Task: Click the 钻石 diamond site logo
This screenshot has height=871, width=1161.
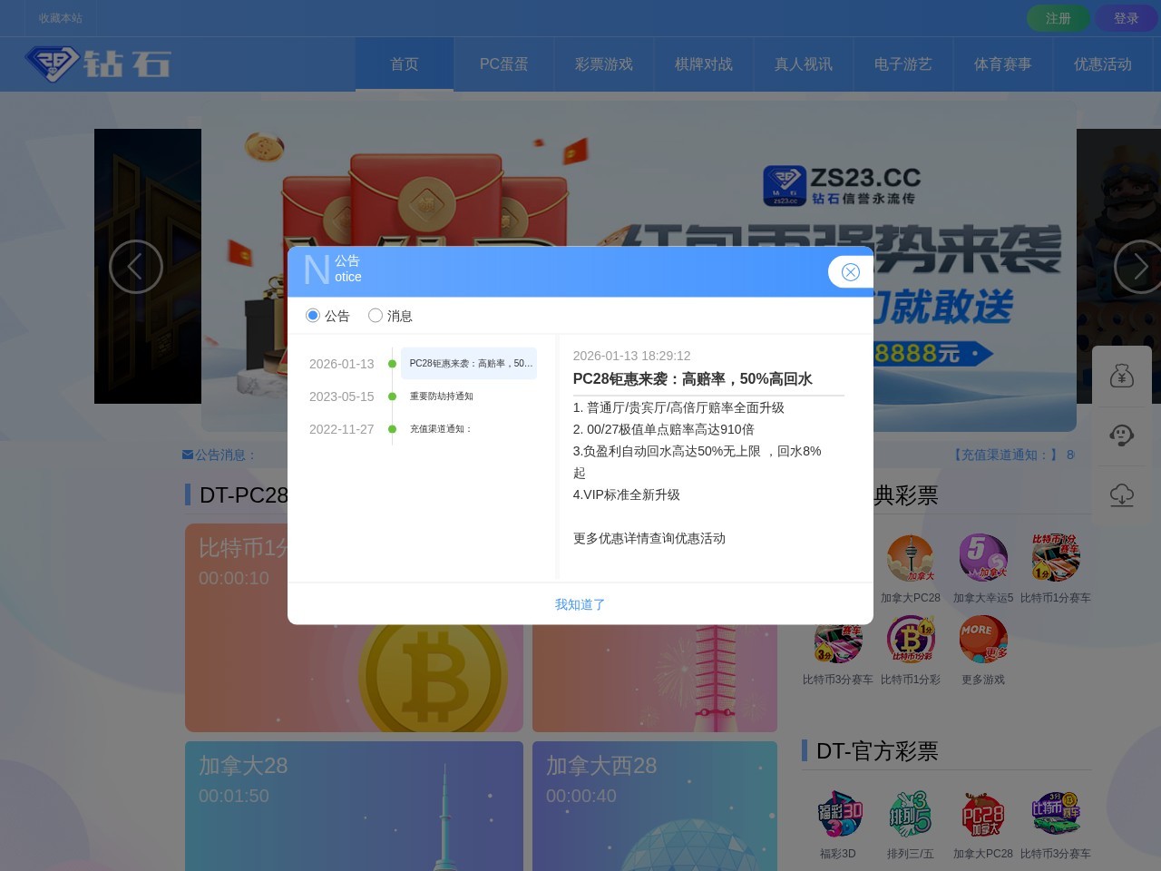Action: (x=98, y=64)
